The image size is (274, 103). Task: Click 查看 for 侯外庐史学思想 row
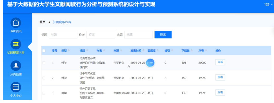[220, 92]
